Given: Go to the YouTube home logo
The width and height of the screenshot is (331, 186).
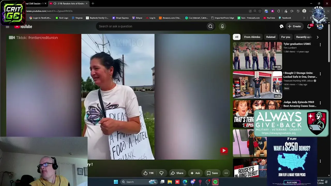Looking at the screenshot, I should tap(23, 27).
